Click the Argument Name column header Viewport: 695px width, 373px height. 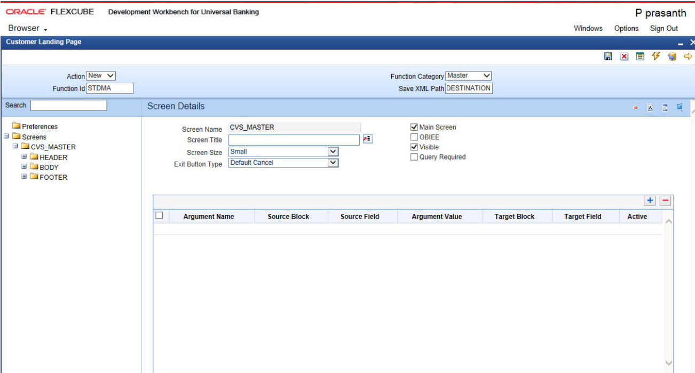tap(209, 217)
